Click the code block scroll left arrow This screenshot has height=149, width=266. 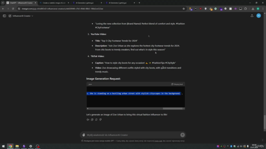(88, 108)
